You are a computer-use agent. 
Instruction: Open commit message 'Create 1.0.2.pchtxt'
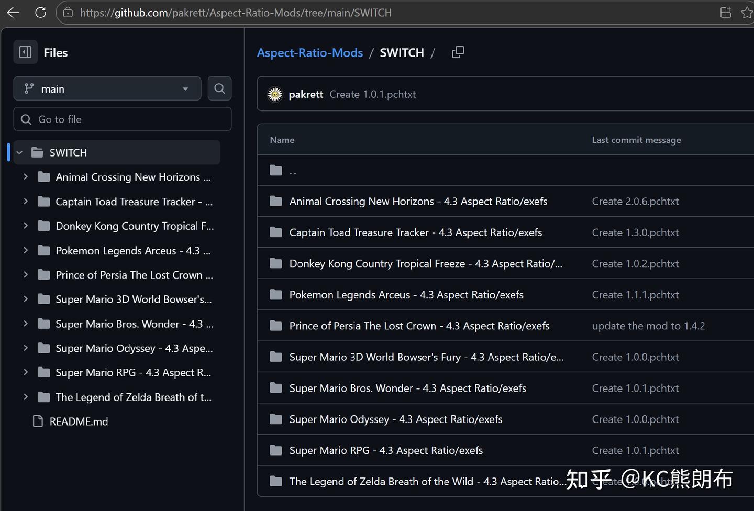click(635, 263)
